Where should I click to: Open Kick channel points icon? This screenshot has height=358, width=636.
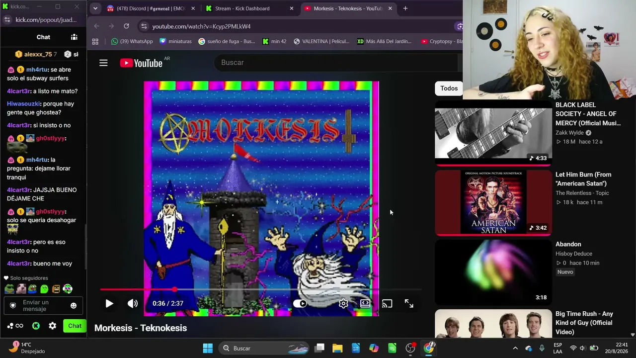15,326
